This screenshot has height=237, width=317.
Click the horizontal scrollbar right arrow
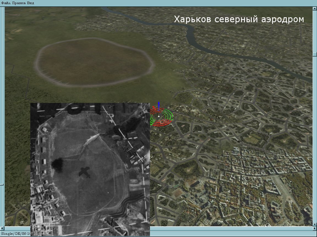(315, 228)
